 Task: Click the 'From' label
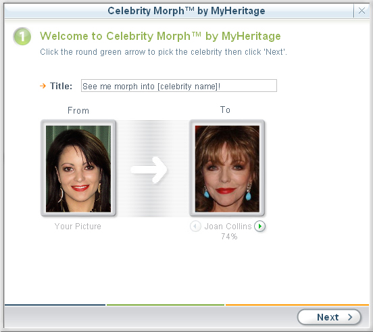[x=78, y=111]
